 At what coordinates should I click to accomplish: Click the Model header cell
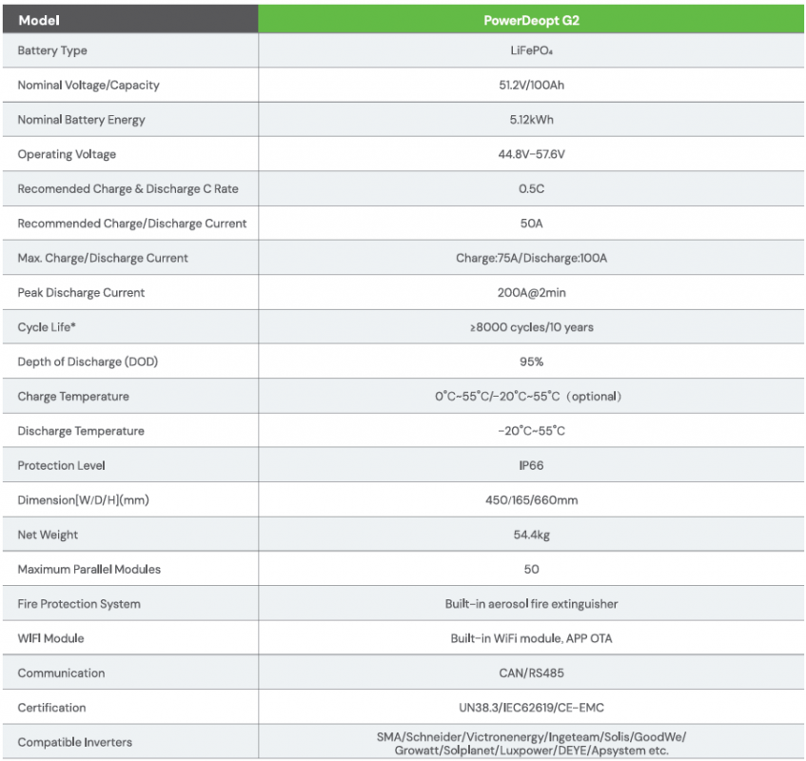click(38, 19)
